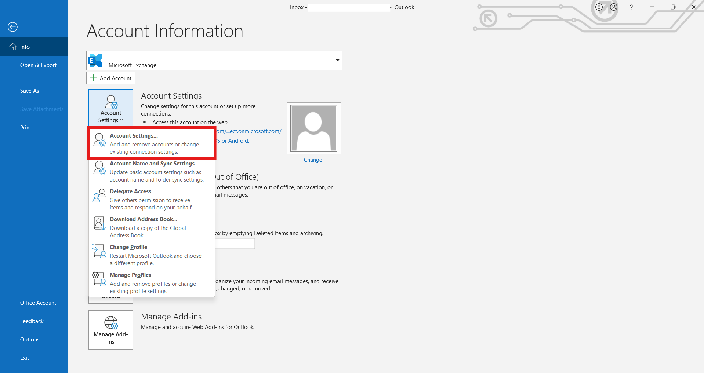The width and height of the screenshot is (704, 373).
Task: Open Help with the question mark icon
Action: pyautogui.click(x=631, y=7)
